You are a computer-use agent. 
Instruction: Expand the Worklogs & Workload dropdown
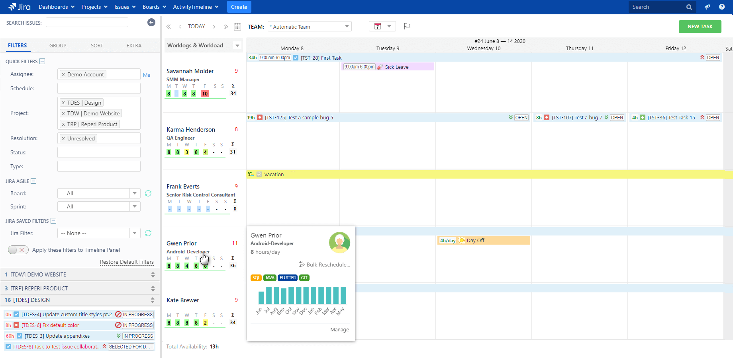pyautogui.click(x=237, y=45)
